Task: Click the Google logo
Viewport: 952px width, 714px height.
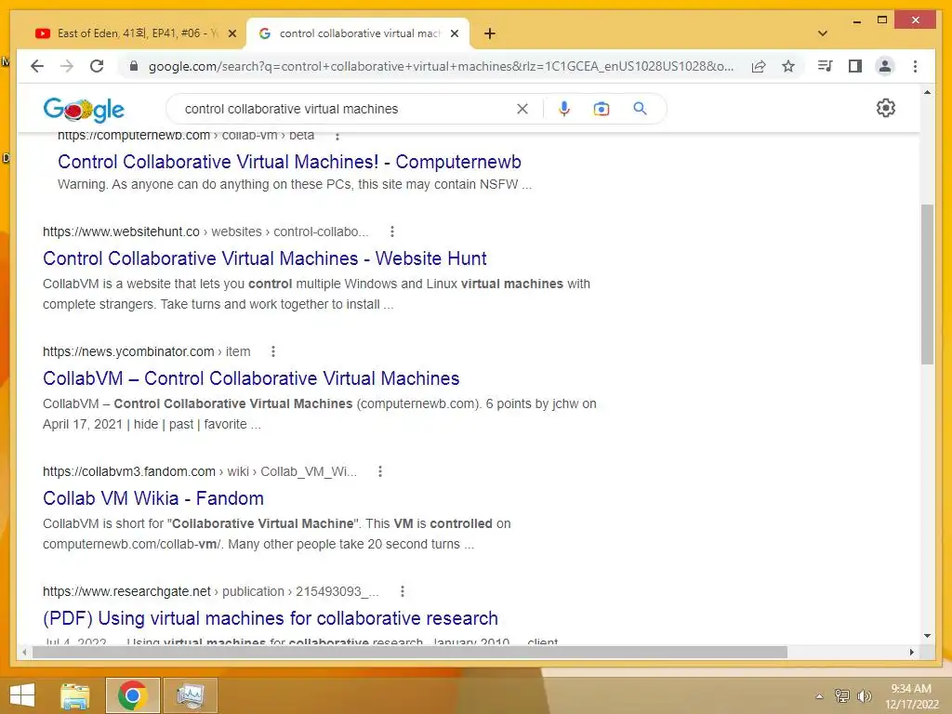Action: (84, 110)
